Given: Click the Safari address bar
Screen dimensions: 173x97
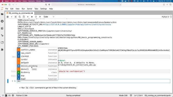Looking at the screenshot, I should tap(86, 5).
